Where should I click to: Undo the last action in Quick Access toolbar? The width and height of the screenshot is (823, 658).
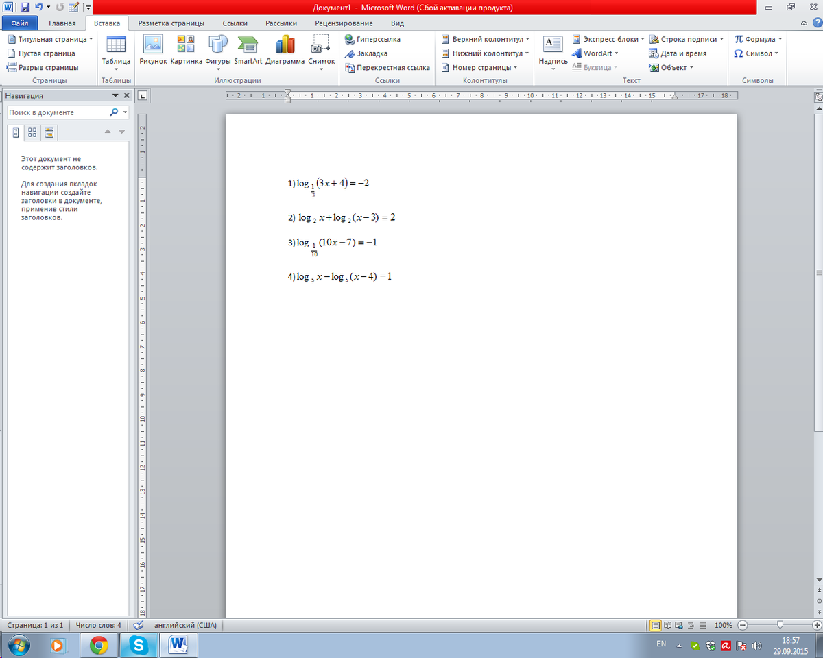coord(40,8)
